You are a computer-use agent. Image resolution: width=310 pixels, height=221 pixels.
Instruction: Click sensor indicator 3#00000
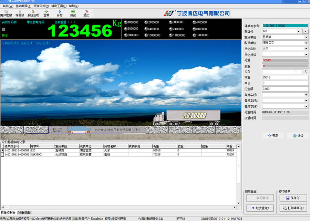tap(176, 22)
